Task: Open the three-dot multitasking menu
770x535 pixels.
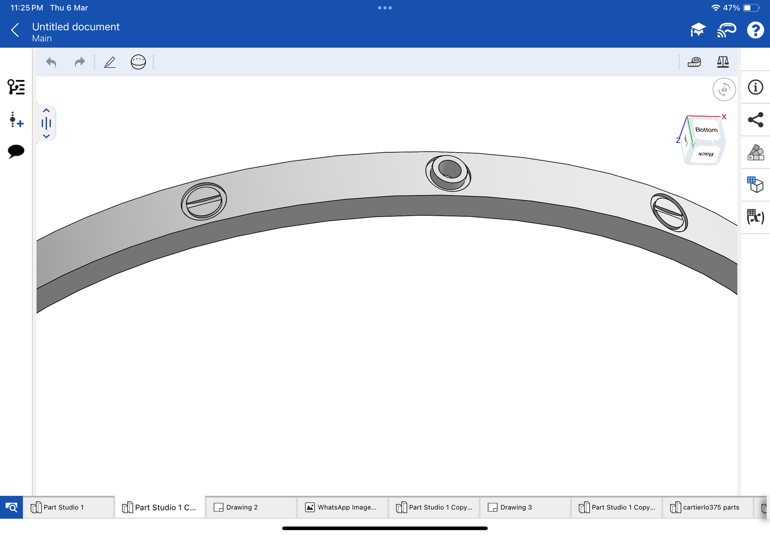Action: (385, 8)
